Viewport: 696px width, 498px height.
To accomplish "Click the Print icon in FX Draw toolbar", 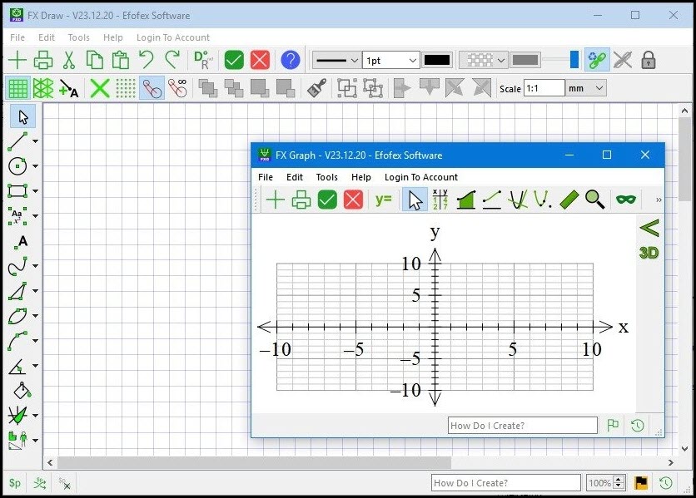I will (43, 60).
